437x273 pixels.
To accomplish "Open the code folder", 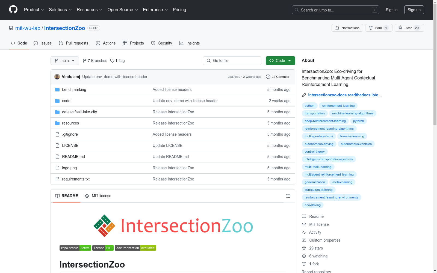I will click(66, 101).
